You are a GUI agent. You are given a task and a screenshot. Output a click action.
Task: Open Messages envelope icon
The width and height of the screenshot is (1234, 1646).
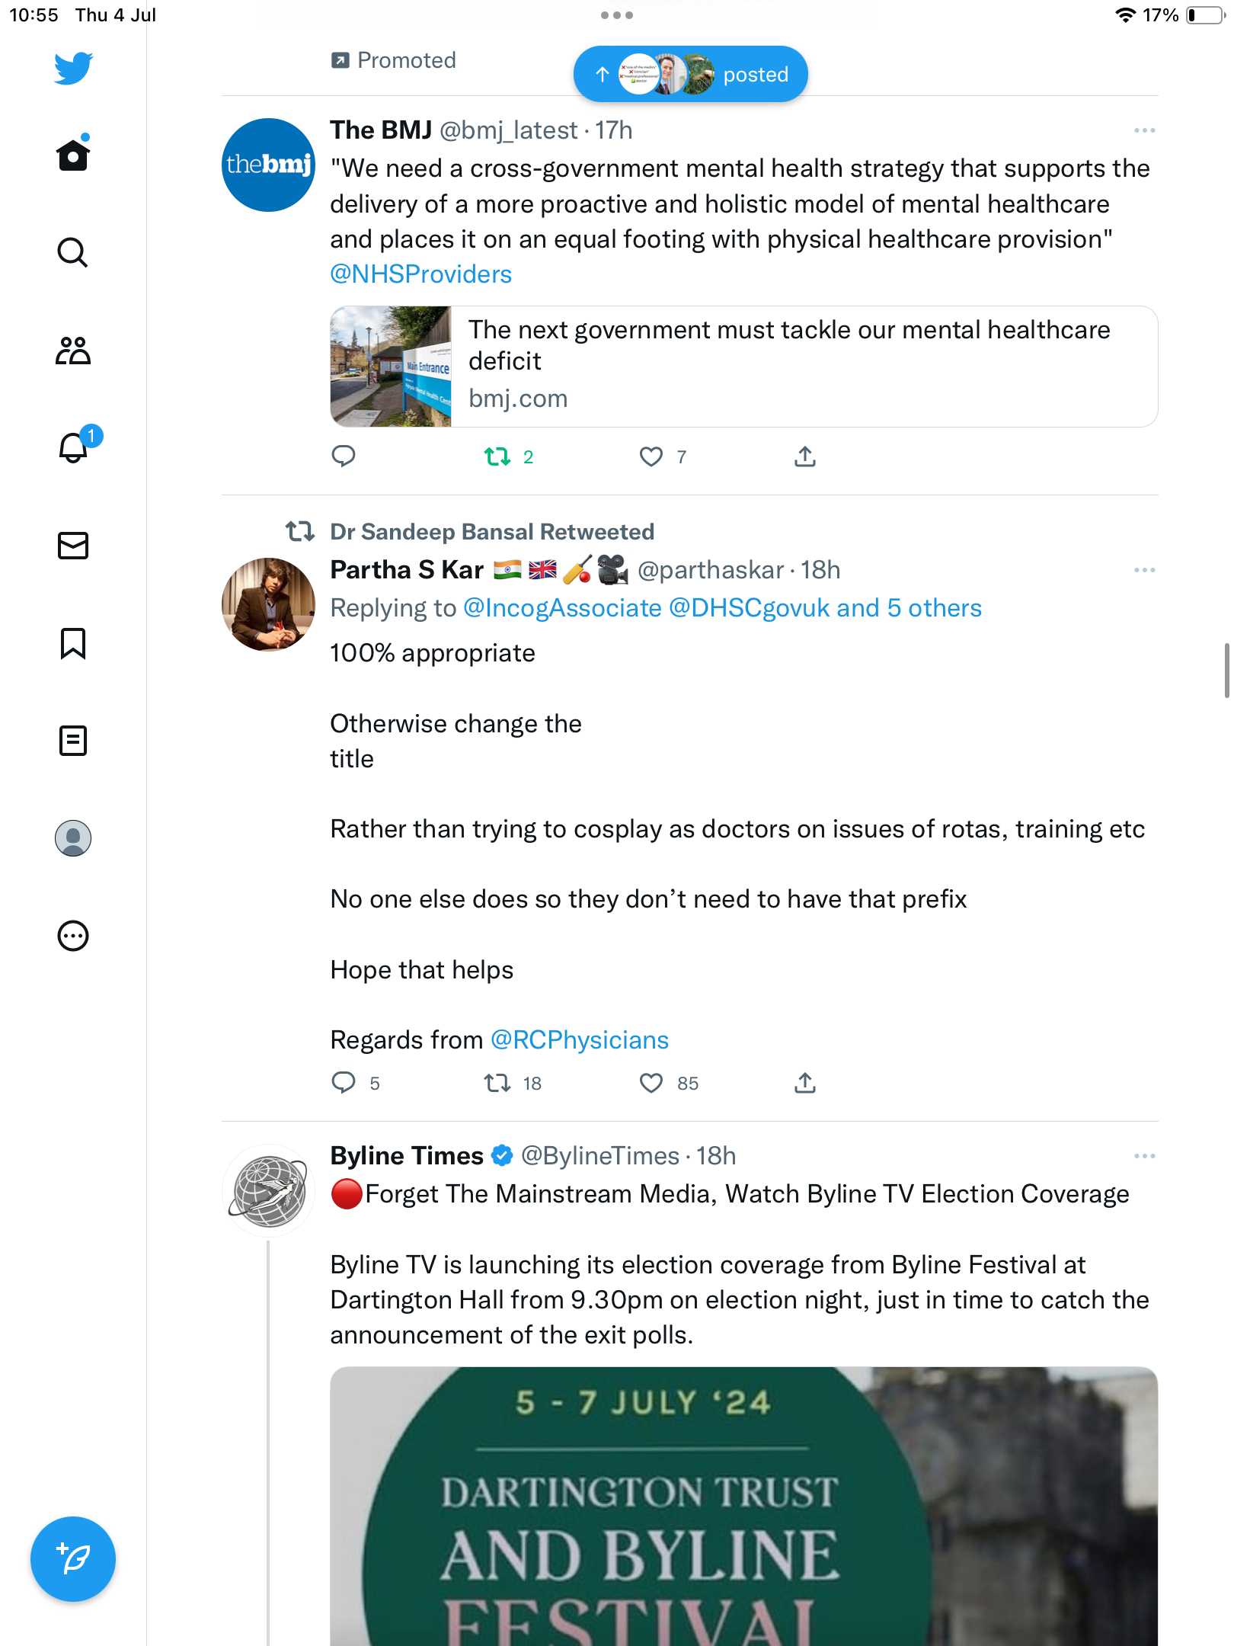pos(73,546)
